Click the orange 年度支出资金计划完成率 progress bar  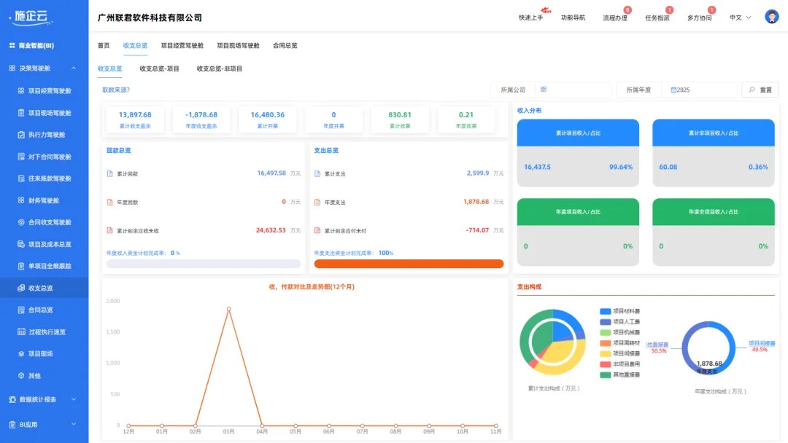click(x=408, y=262)
